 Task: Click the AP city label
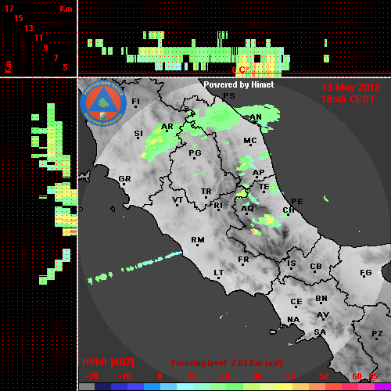pos(258,173)
